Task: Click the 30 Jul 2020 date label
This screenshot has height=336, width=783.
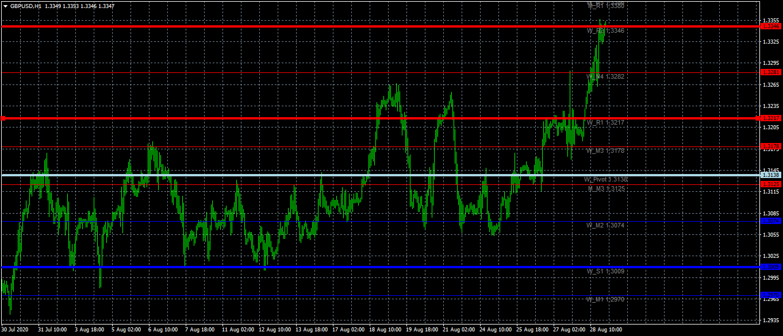Action: [14, 330]
